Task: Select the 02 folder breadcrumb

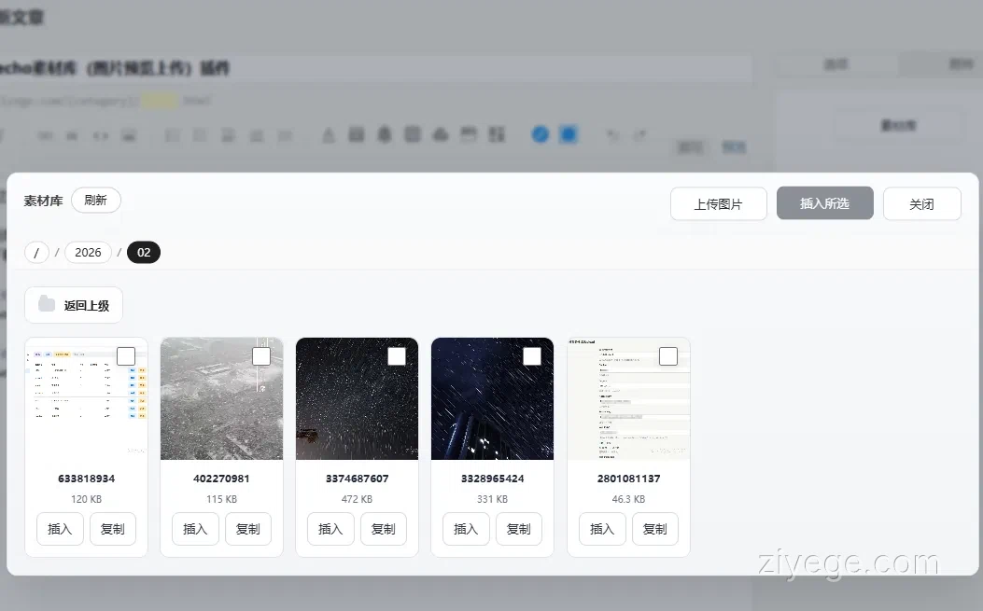Action: (144, 253)
